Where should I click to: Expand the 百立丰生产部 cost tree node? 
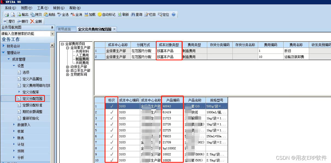tap(68, 70)
